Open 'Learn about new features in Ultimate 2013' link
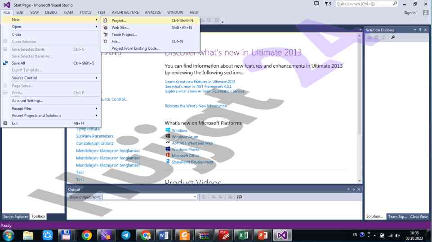This screenshot has height=242, width=432. click(x=200, y=82)
